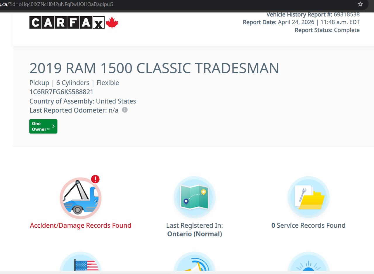Viewport: 374px width, 274px height.
Task: Click the map registration icon
Action: (195, 197)
